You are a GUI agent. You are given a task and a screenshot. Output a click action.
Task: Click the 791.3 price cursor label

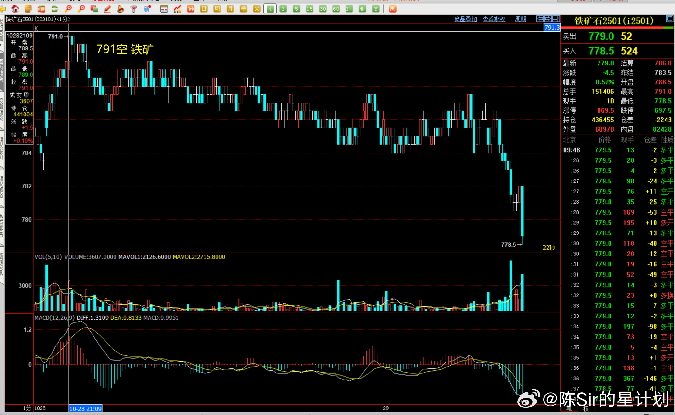(x=552, y=28)
